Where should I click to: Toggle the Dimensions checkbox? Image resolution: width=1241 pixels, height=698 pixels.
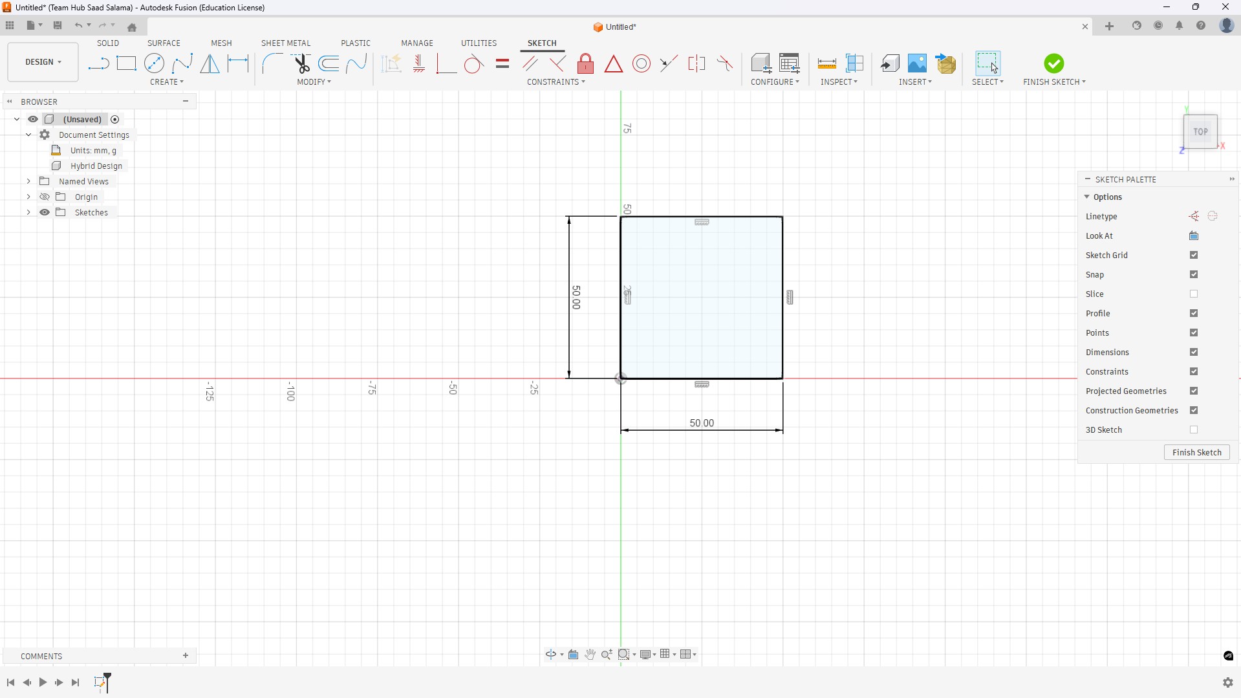click(x=1194, y=353)
